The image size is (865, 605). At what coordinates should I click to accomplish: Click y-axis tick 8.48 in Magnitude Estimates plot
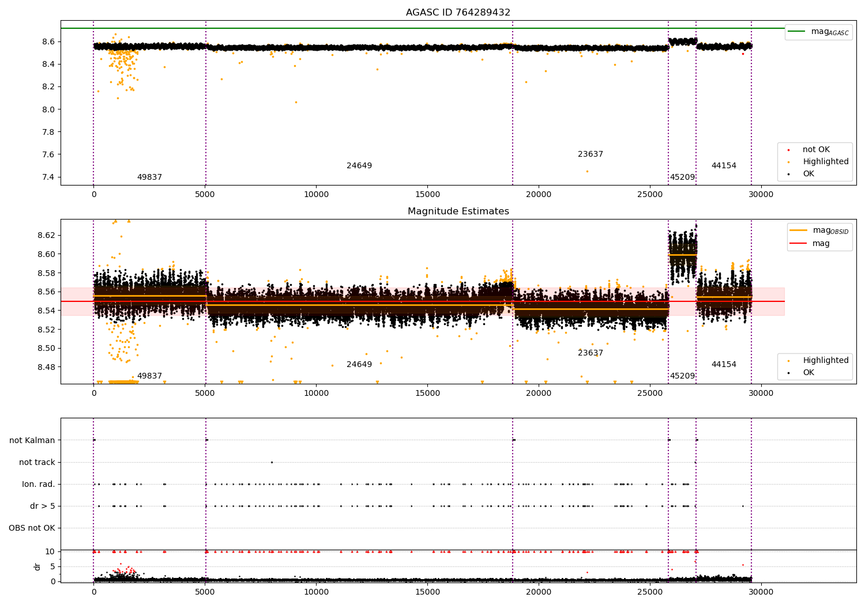click(46, 368)
